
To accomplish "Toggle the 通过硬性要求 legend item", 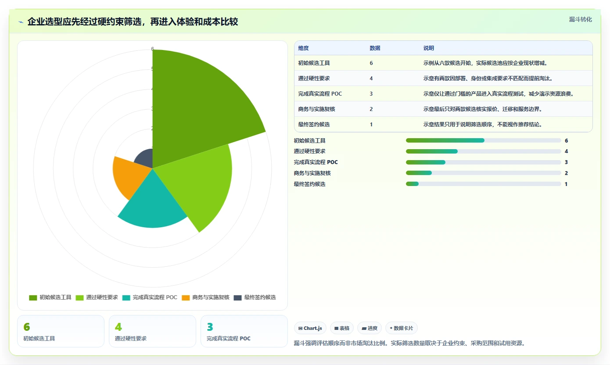I will (x=97, y=297).
